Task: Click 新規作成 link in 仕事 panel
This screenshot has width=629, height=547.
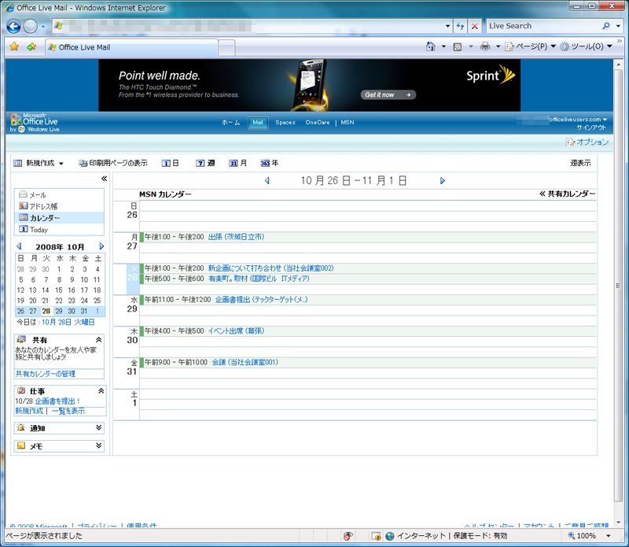Action: 29,411
